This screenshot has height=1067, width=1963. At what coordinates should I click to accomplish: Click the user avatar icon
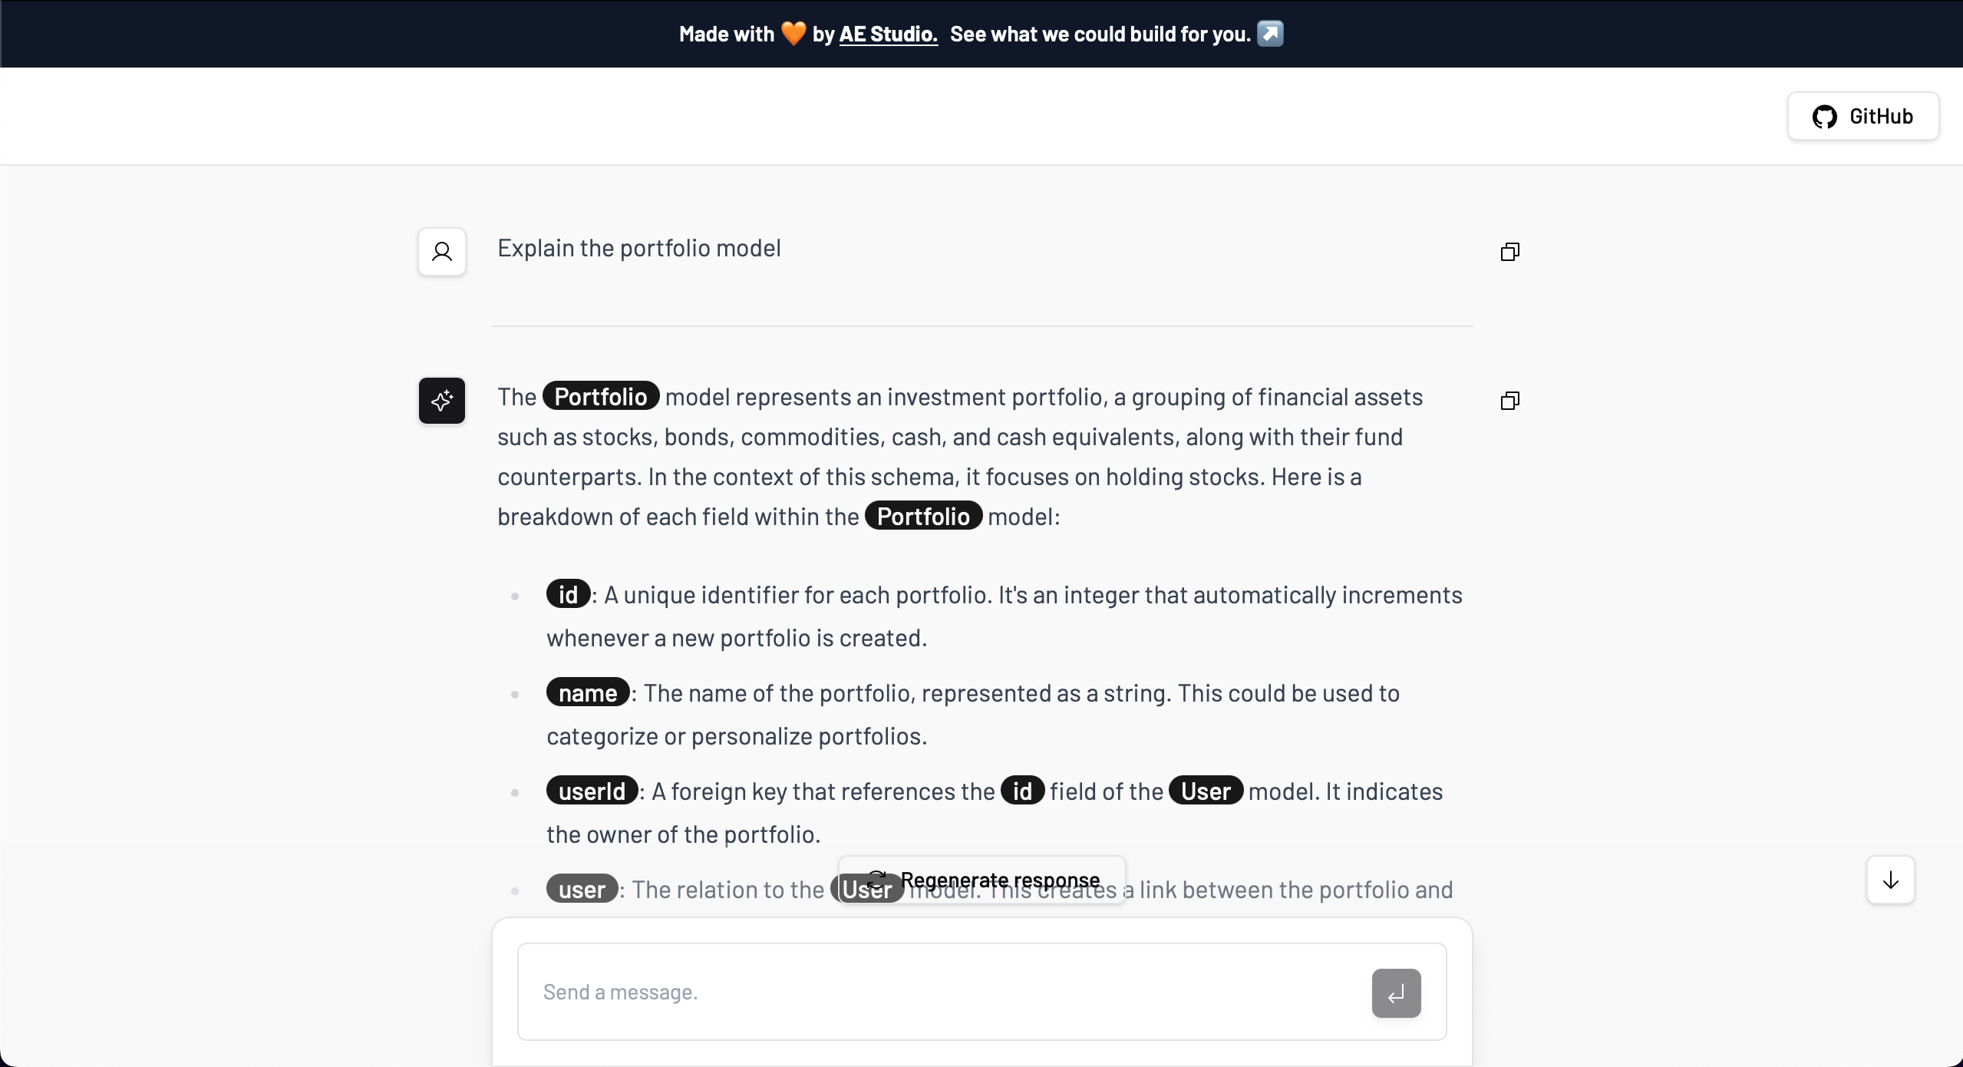[x=442, y=252]
